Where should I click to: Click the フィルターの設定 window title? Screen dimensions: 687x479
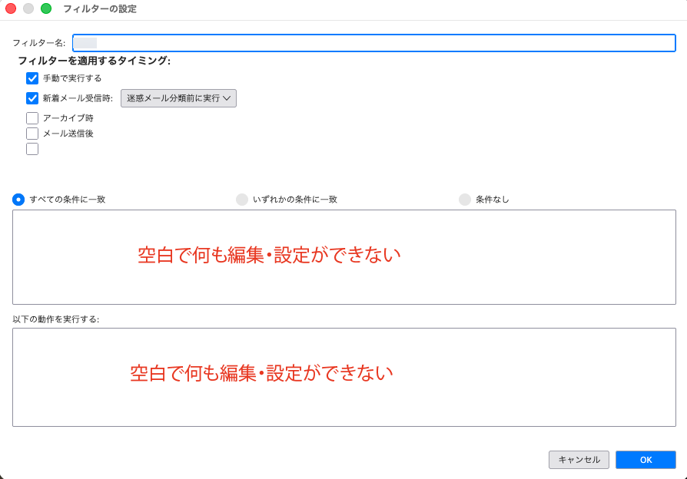(x=100, y=8)
